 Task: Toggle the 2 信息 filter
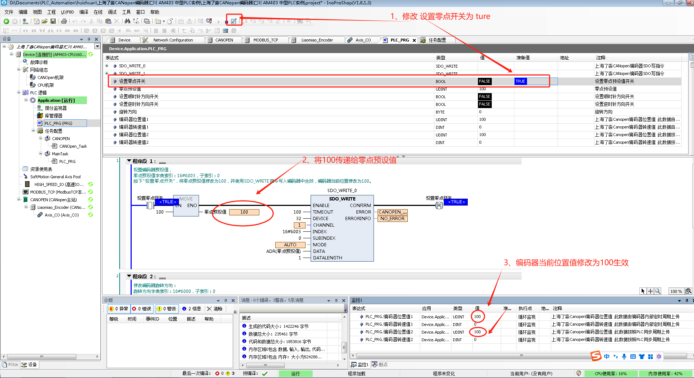click(x=192, y=309)
